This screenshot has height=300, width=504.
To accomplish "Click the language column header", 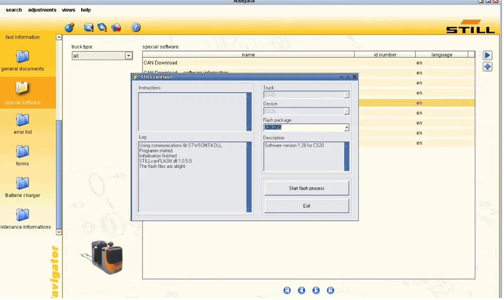I will pos(442,55).
